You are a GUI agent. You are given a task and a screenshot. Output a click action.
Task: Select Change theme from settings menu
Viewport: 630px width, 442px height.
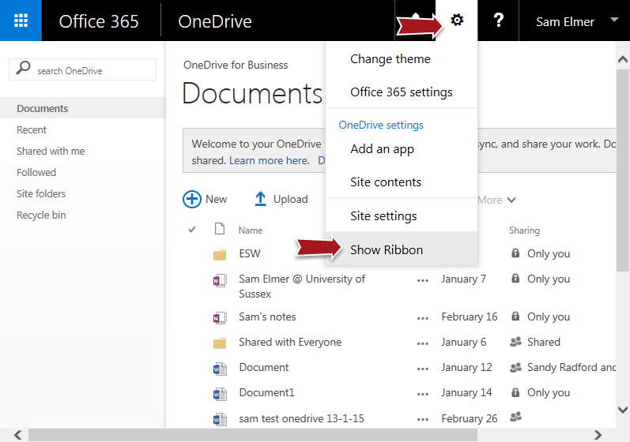pyautogui.click(x=390, y=59)
